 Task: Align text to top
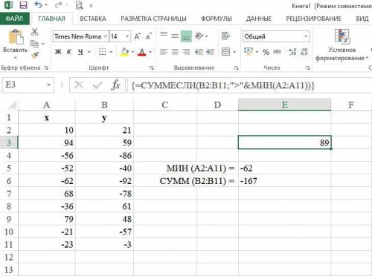tap(164, 34)
